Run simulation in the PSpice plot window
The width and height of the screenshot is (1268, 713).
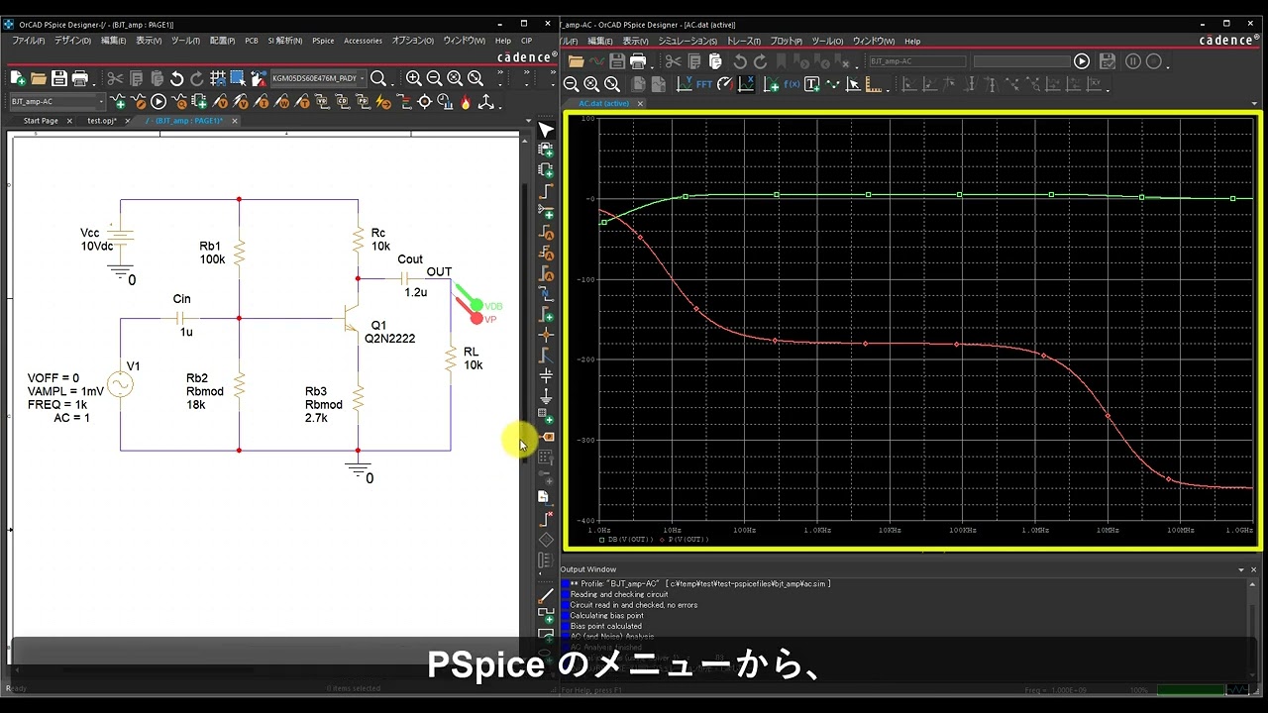[1082, 61]
